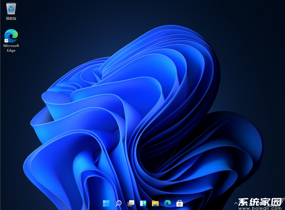This screenshot has height=210, width=285.
Task: Open the Widgets panel from the taskbar
Action: coord(143,203)
